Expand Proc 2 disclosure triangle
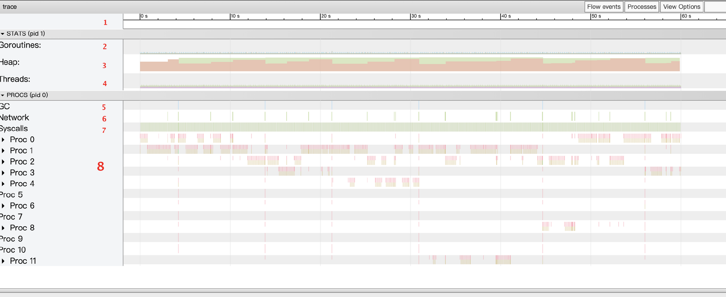The height and width of the screenshot is (297, 726). (3, 162)
